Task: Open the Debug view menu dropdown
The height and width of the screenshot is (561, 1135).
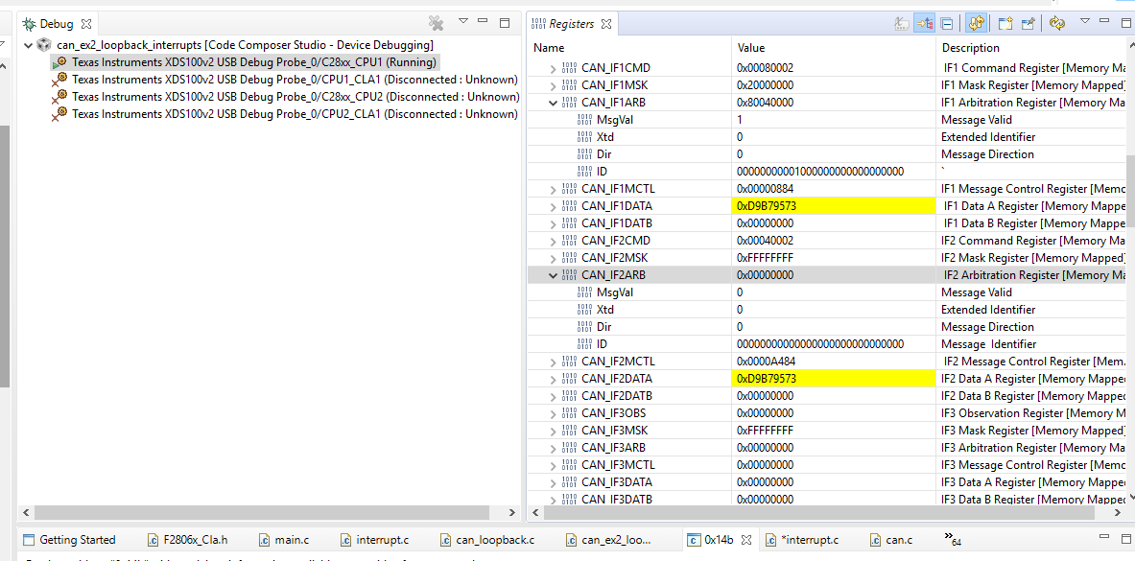Action: (x=463, y=21)
